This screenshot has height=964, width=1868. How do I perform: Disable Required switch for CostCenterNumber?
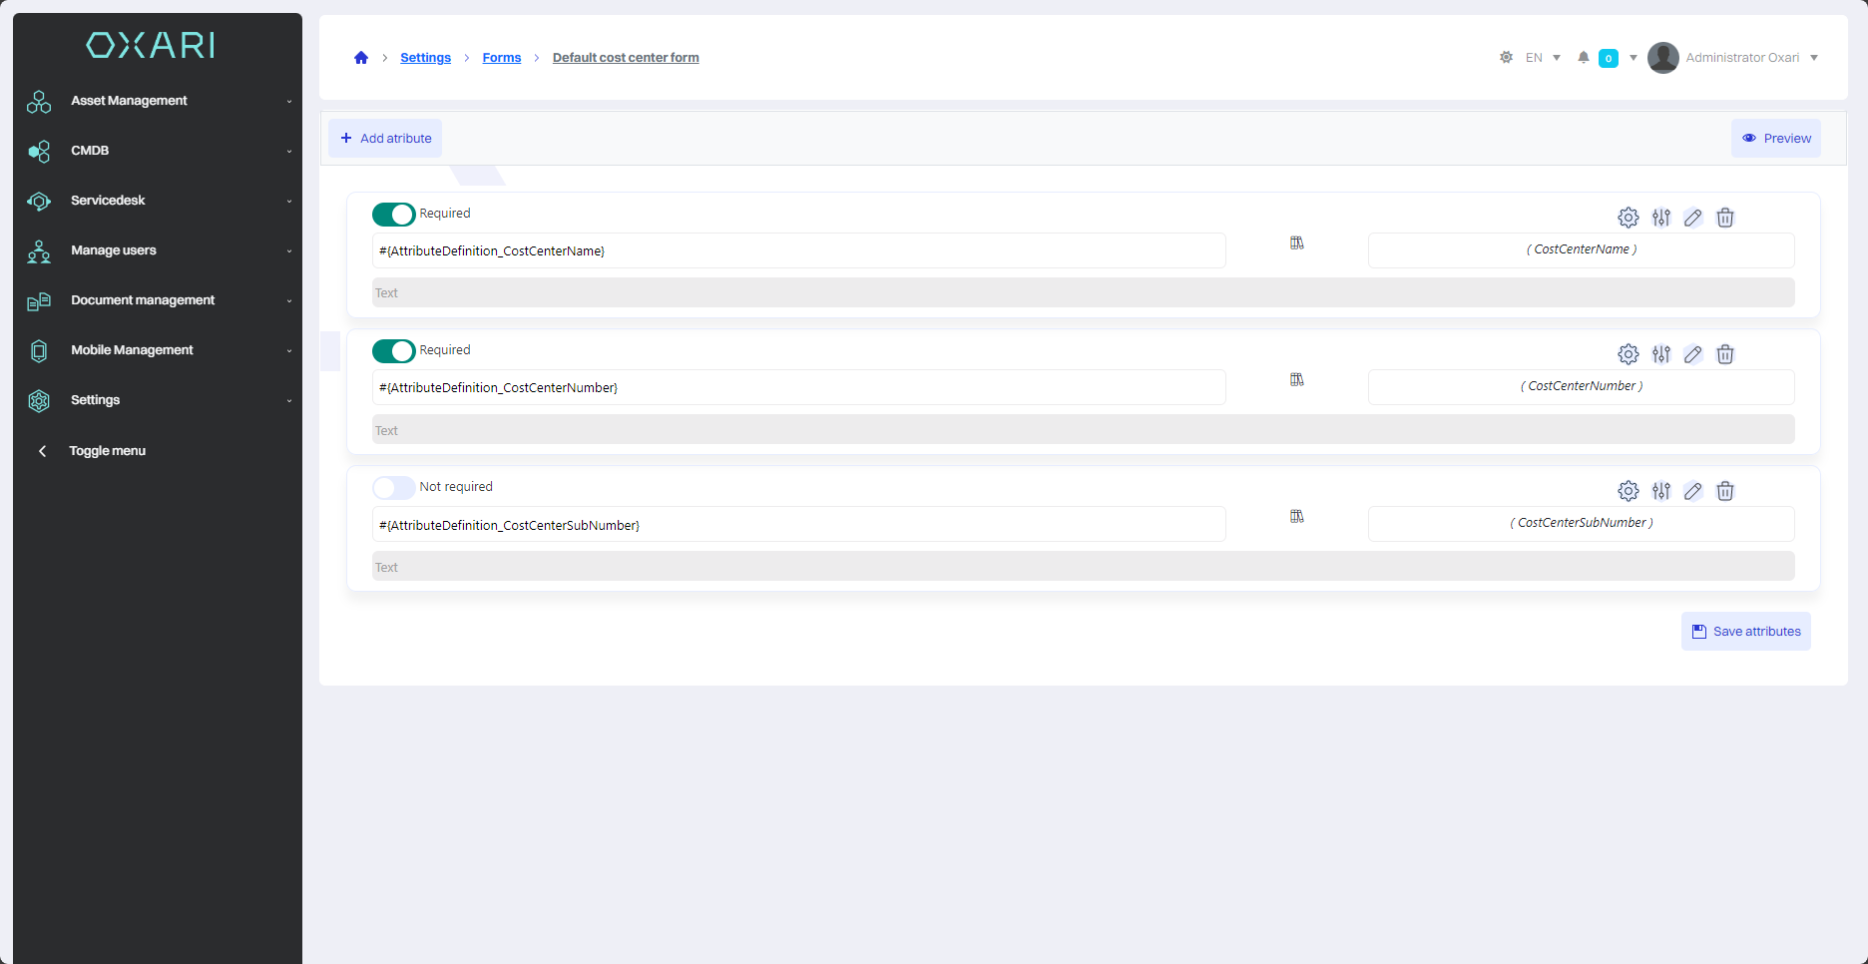coord(393,351)
